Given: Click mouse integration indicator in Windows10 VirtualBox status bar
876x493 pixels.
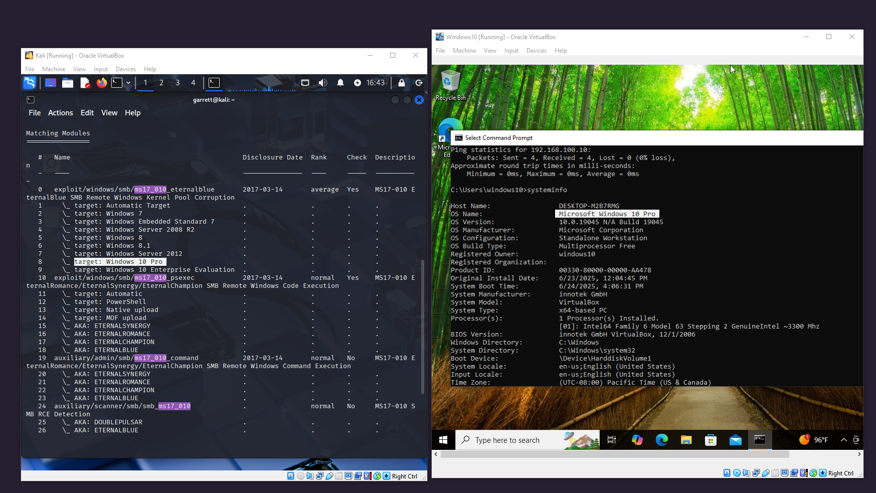Looking at the screenshot, I should point(813,473).
